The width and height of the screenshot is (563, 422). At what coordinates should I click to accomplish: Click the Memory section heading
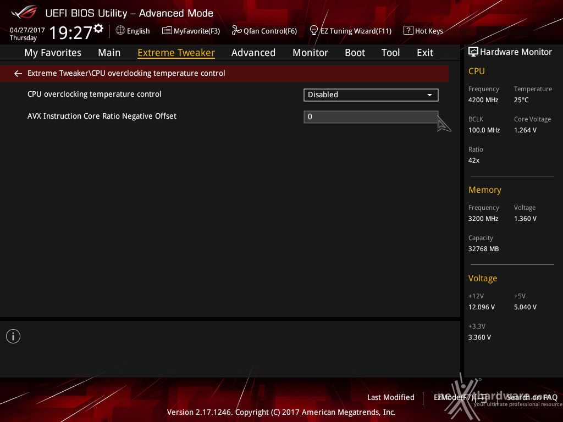tap(485, 190)
